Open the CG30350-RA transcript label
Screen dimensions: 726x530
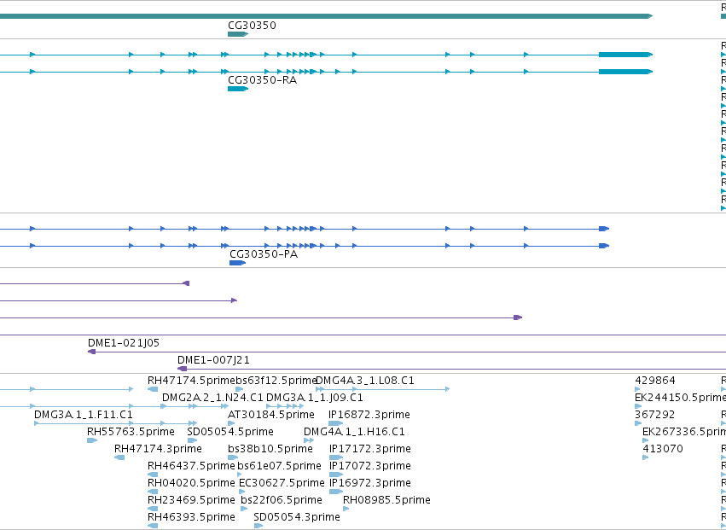(x=262, y=80)
